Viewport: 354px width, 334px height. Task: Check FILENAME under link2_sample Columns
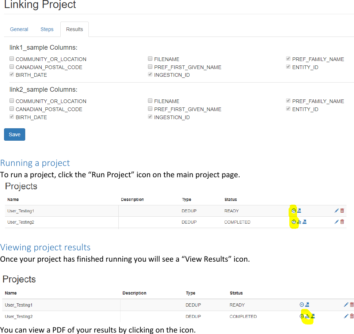tap(150, 101)
